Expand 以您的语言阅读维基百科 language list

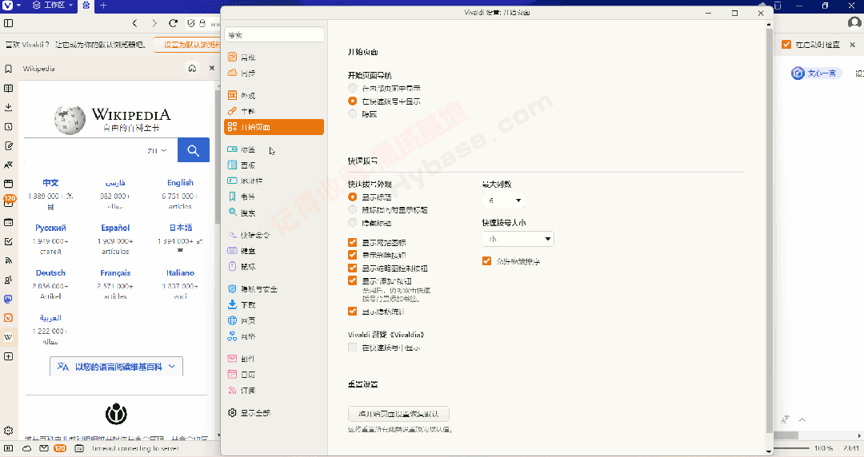[x=116, y=367]
